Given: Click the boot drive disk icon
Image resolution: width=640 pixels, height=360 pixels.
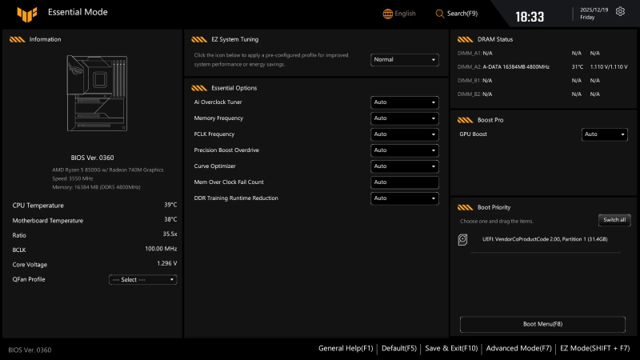Looking at the screenshot, I should [x=462, y=239].
